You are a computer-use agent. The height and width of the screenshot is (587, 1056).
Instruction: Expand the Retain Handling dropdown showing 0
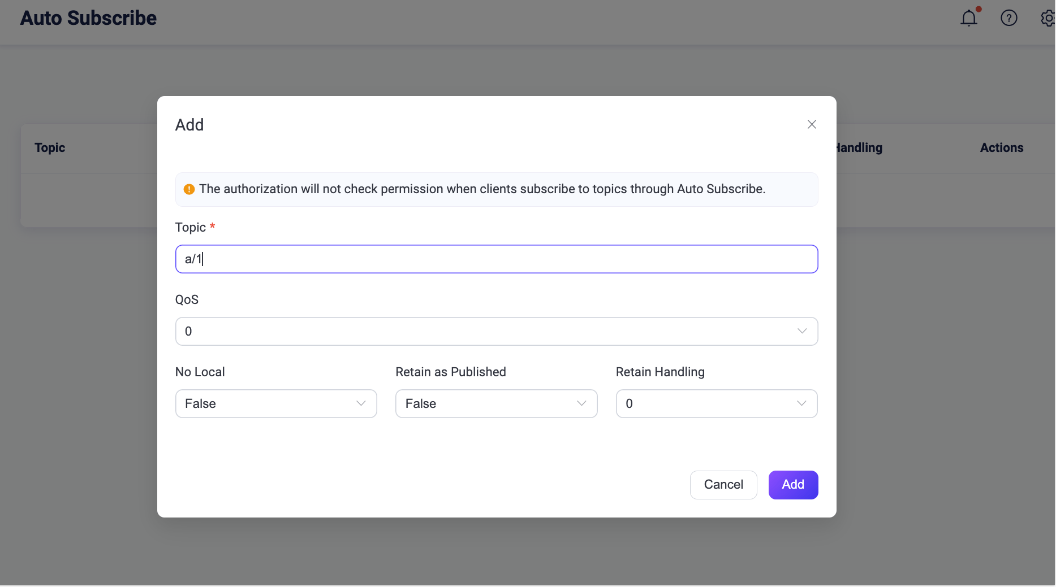(716, 403)
